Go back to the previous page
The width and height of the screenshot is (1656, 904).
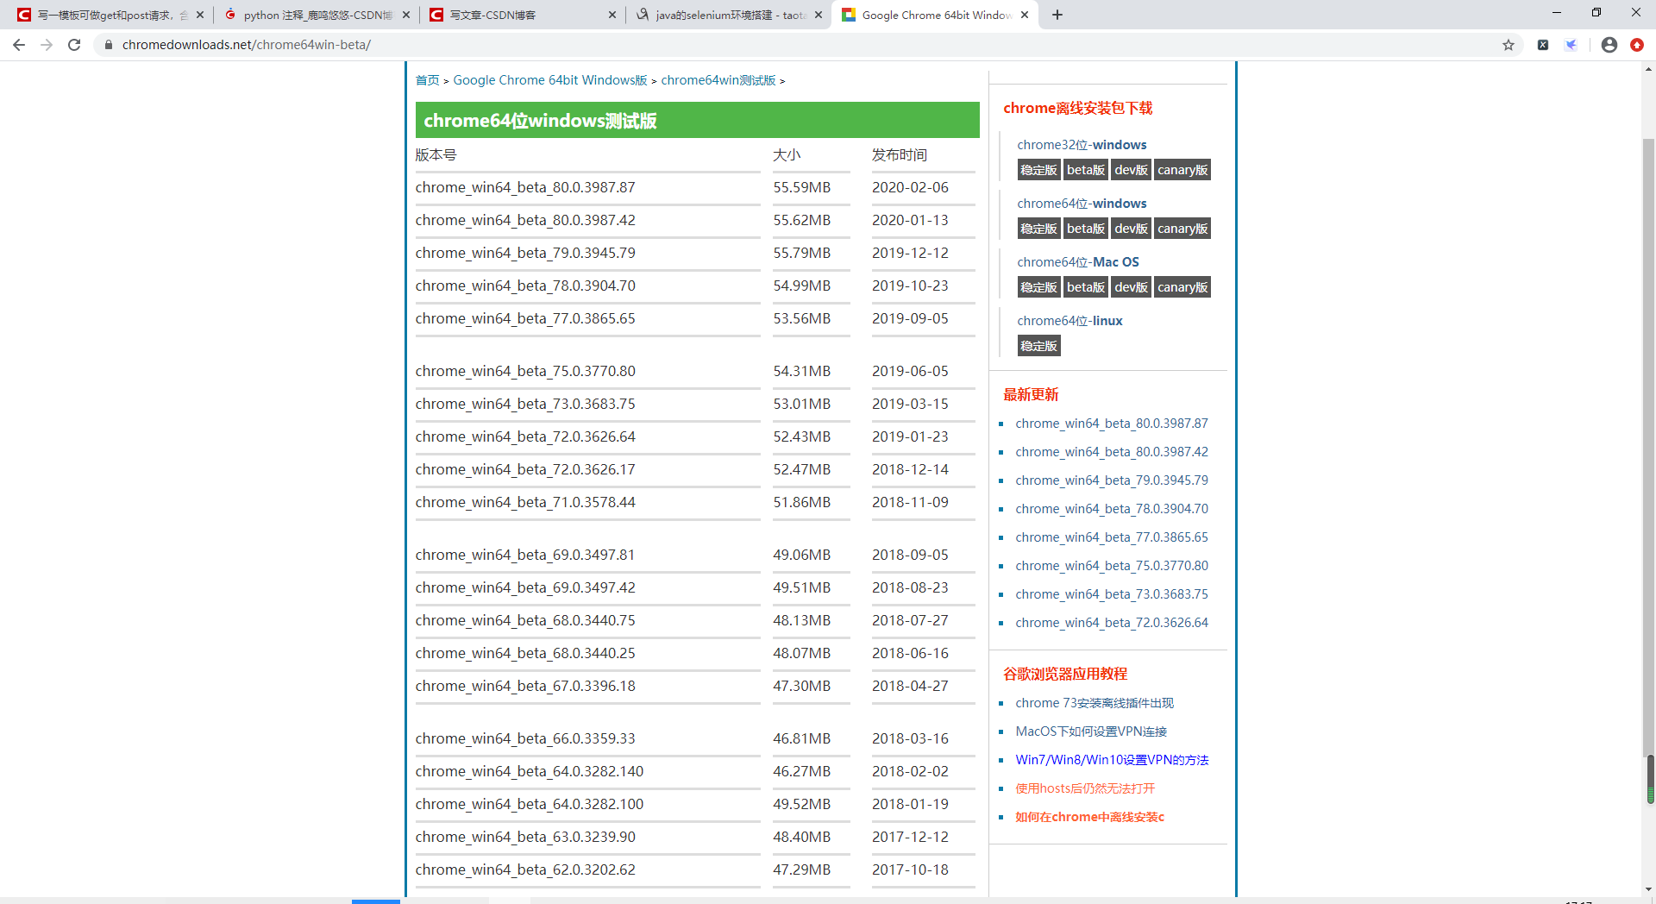coord(19,45)
